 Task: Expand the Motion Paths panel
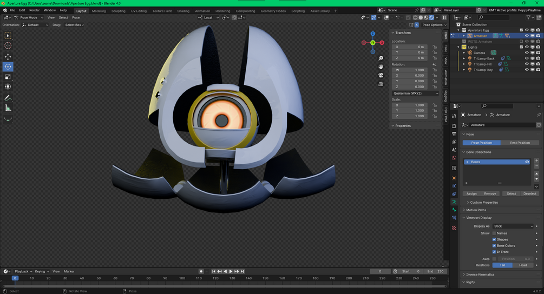(x=476, y=210)
